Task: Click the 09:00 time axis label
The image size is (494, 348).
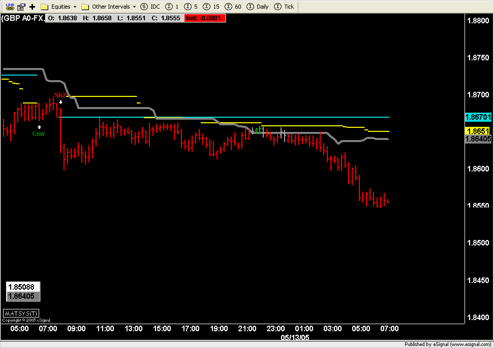Action: point(77,329)
